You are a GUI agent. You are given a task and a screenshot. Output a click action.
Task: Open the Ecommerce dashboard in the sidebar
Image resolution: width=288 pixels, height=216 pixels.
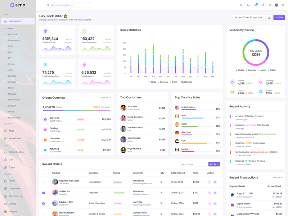[x=14, y=40]
